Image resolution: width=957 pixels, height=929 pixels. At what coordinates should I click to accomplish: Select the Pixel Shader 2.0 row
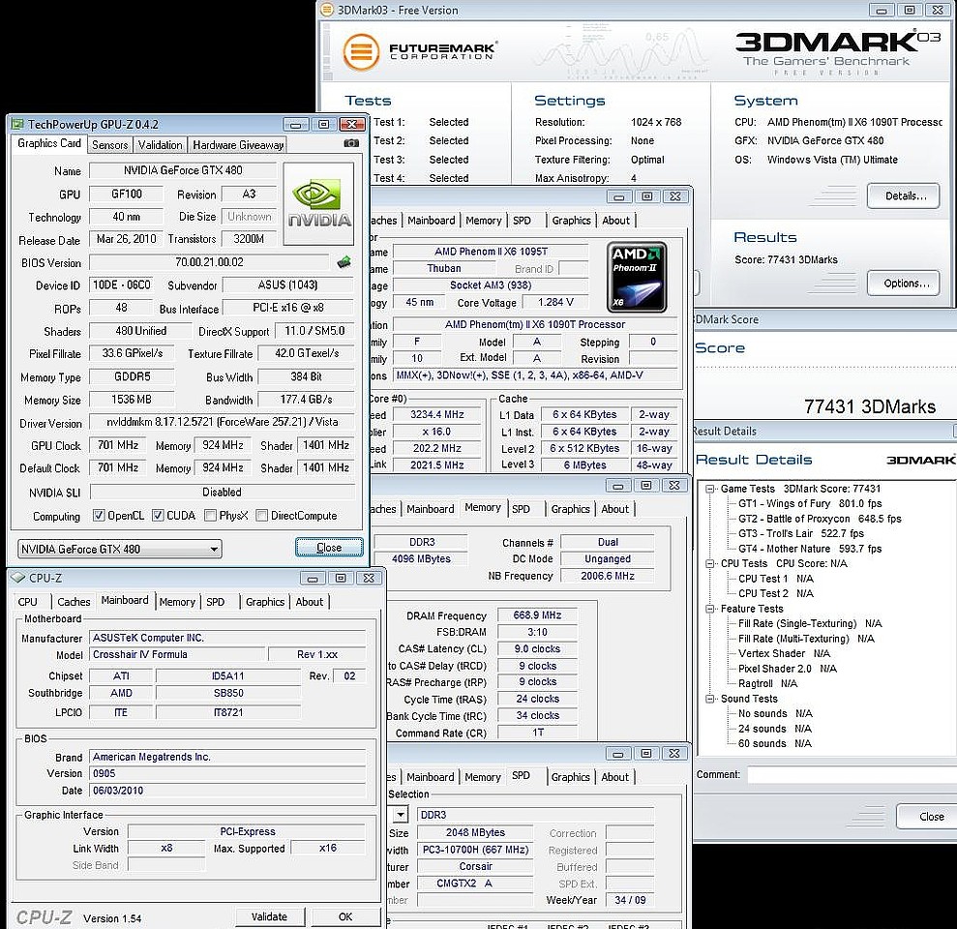787,669
